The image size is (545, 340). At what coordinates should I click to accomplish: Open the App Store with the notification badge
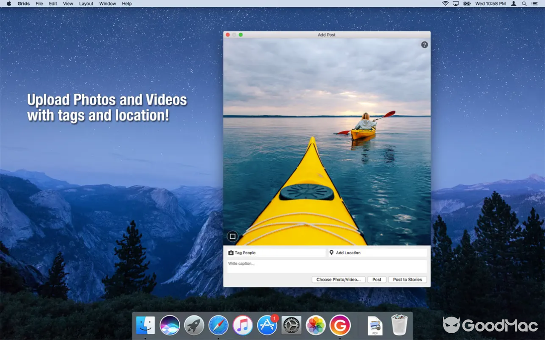(267, 326)
